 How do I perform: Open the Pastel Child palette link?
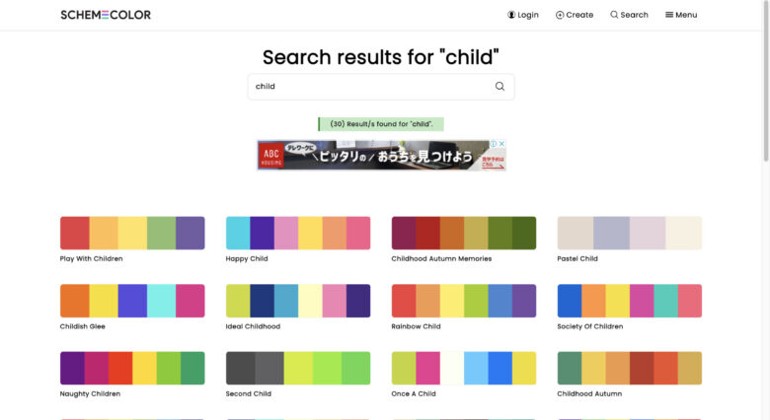pos(577,258)
